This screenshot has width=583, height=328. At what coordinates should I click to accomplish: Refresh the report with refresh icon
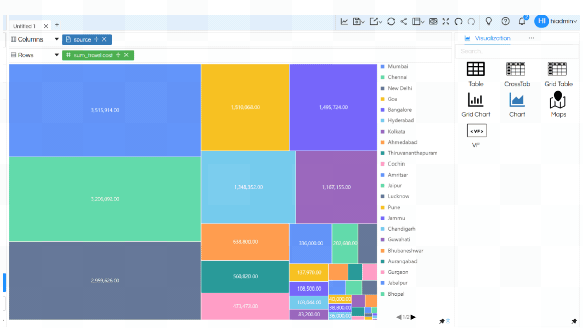(391, 22)
